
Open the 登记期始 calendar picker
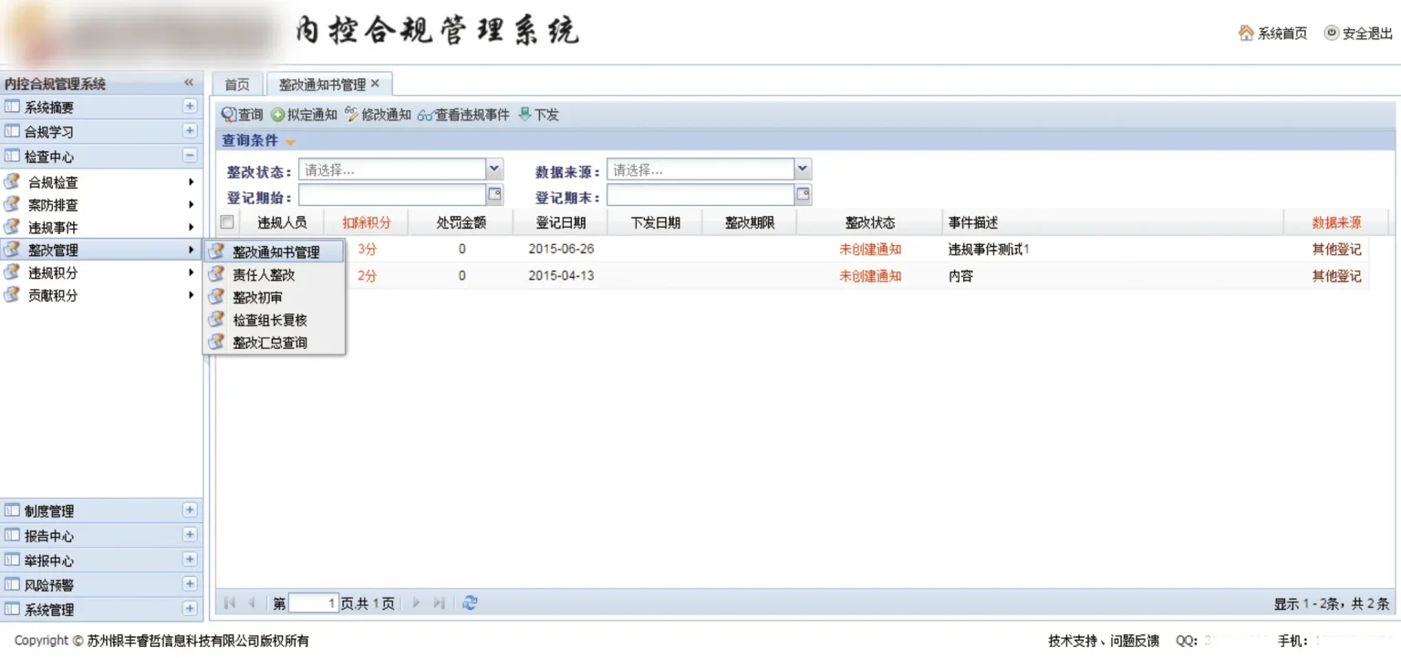pyautogui.click(x=495, y=194)
